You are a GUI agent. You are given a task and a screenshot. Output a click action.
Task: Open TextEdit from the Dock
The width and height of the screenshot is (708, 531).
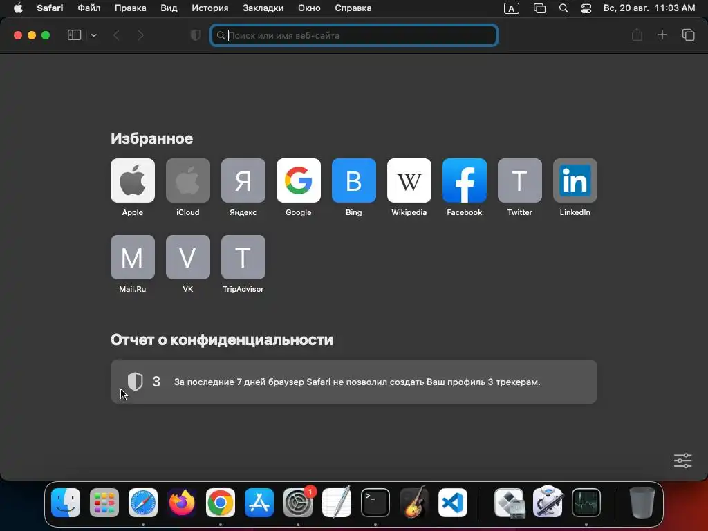pos(337,502)
